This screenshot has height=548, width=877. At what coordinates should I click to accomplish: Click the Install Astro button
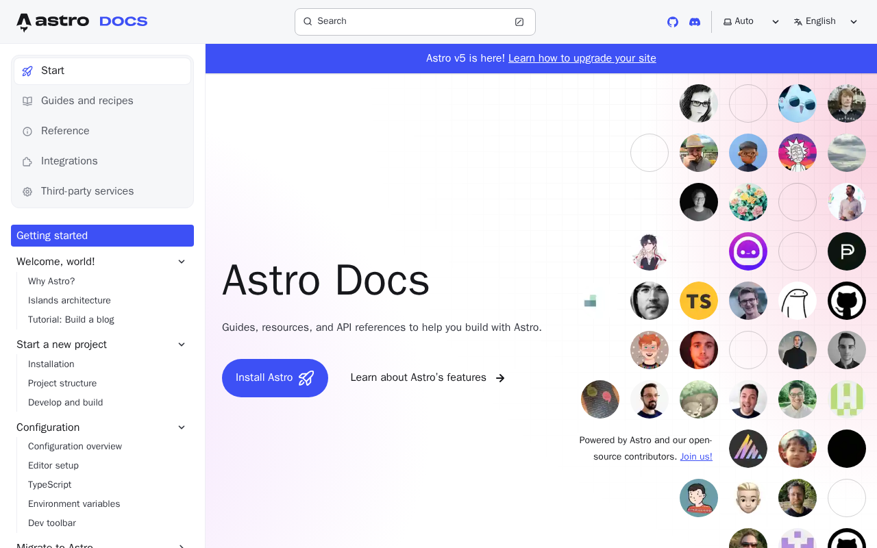(275, 378)
